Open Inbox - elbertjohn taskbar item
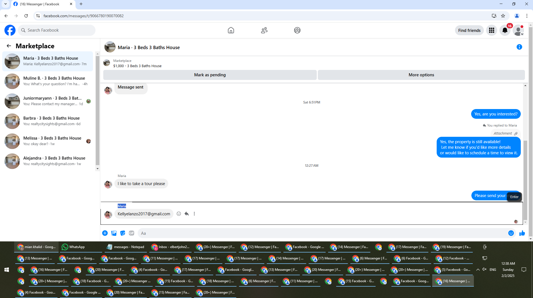The width and height of the screenshot is (533, 298). pos(170,247)
